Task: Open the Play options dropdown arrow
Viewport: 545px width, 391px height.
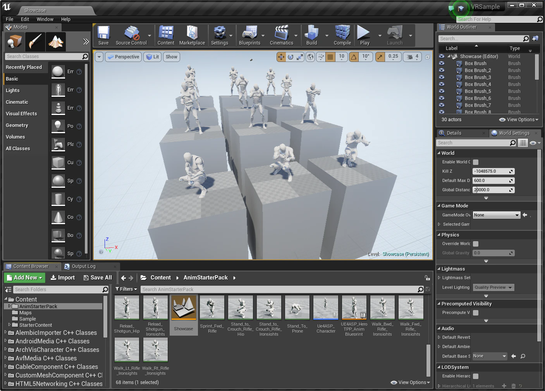Action: pyautogui.click(x=380, y=35)
